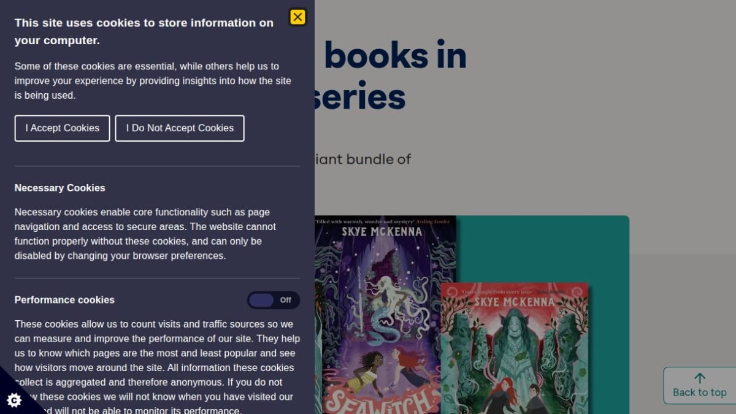Image resolution: width=736 pixels, height=414 pixels.
Task: Toggle the Performance cookies switch
Action: pos(274,300)
